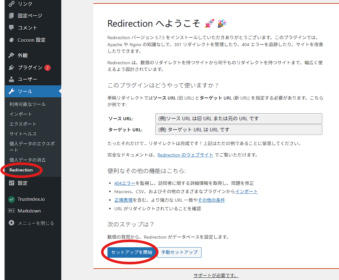This screenshot has width=339, height=280.
Task: Click the sliders icon beside 設定
Action: pyautogui.click(x=11, y=183)
